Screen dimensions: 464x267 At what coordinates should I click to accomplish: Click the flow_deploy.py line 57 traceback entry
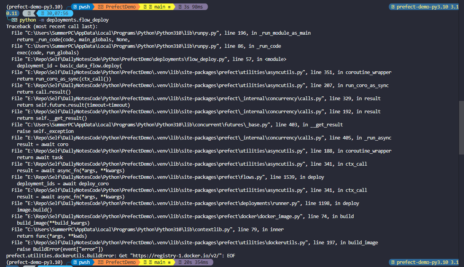149,59
